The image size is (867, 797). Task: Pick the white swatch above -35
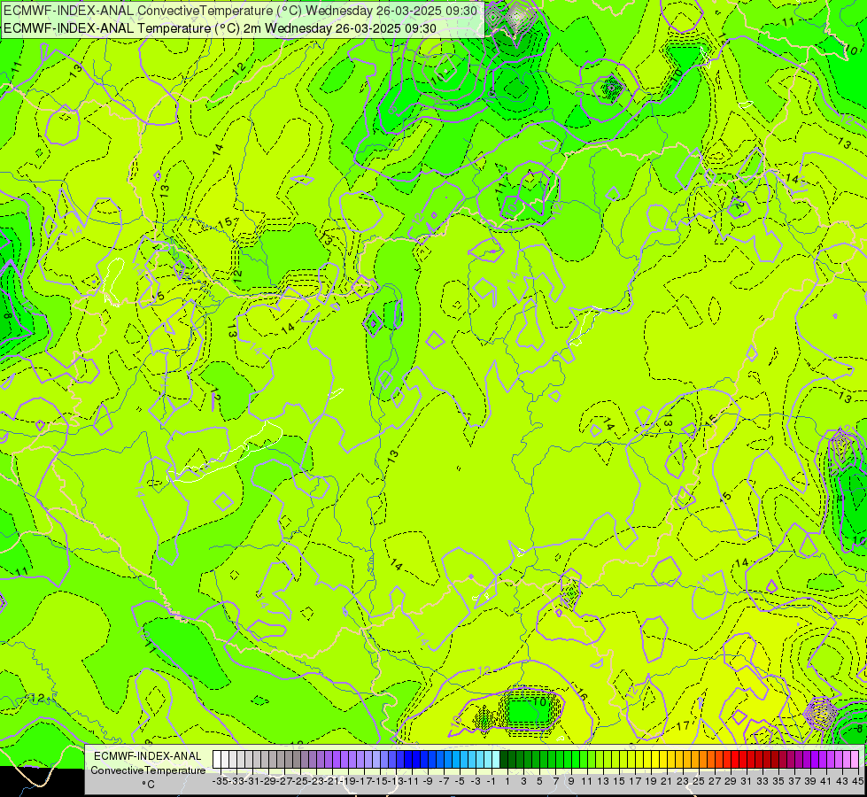217,759
